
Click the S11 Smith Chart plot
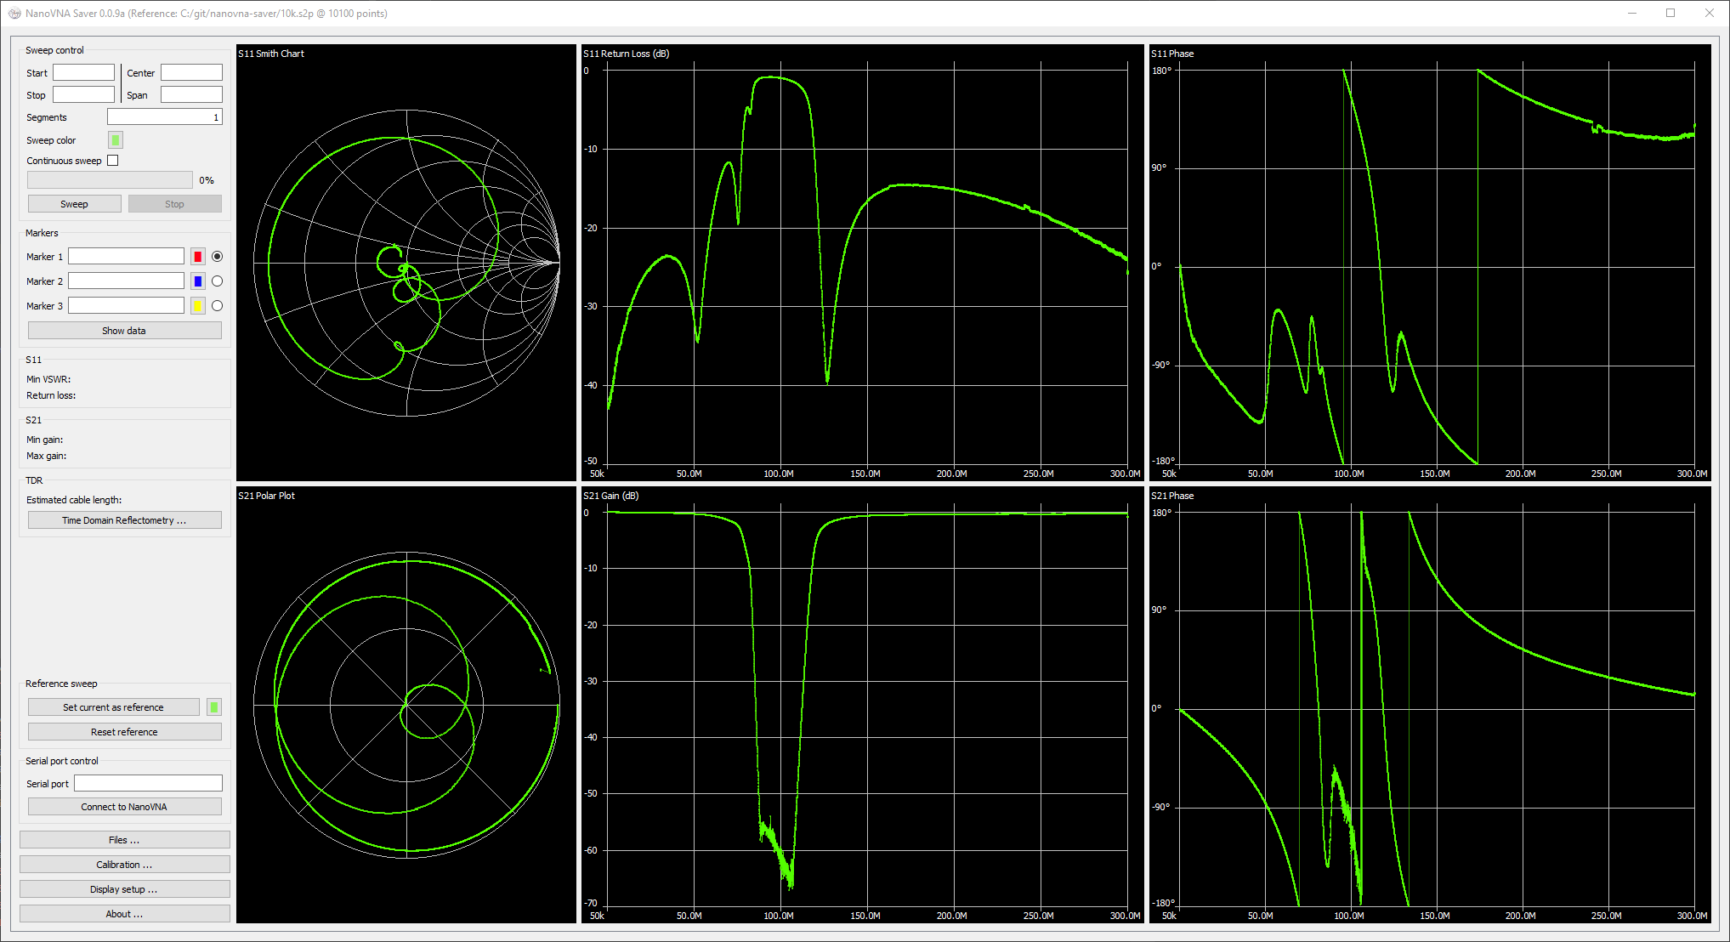[406, 263]
